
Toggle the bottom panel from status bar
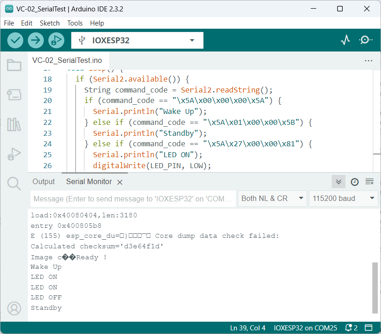pyautogui.click(x=369, y=328)
